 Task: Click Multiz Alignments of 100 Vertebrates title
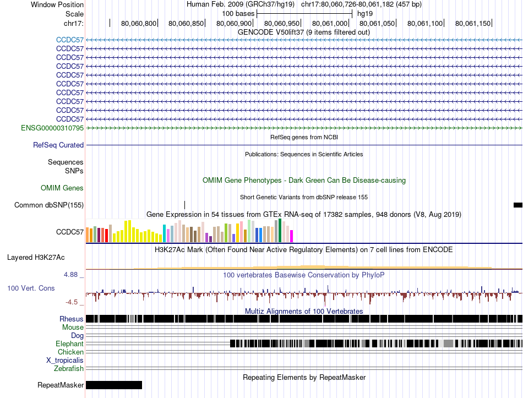pyautogui.click(x=304, y=311)
